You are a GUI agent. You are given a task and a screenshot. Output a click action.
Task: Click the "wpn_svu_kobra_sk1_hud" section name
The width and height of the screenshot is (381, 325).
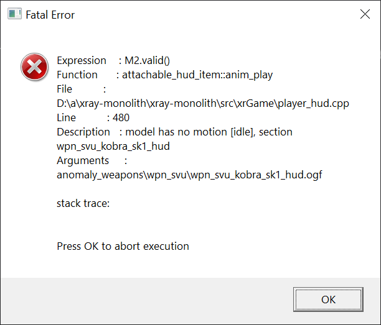[x=112, y=146]
